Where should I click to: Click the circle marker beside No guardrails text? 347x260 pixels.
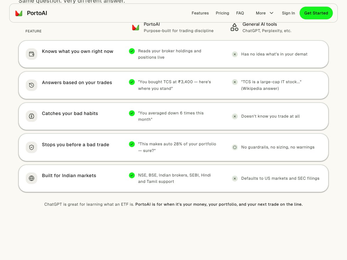[235, 147]
